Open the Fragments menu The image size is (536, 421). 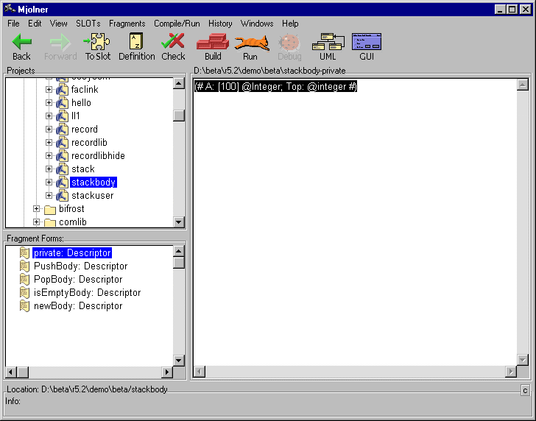click(127, 24)
